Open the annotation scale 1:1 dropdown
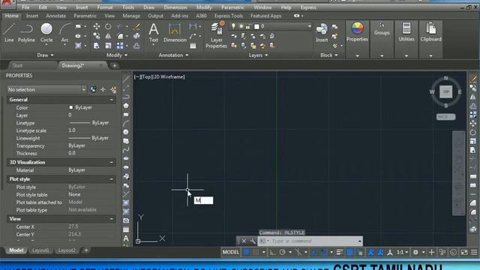The image size is (480, 270). pos(402,252)
